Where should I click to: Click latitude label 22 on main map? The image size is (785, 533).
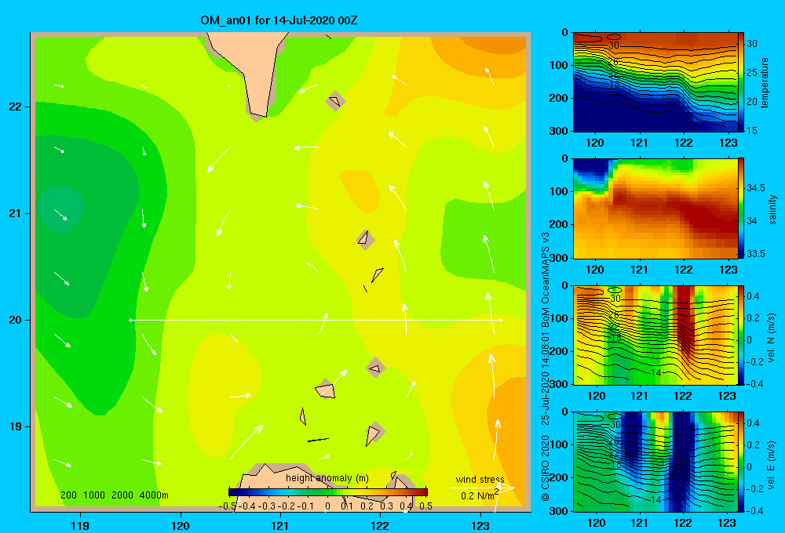pyautogui.click(x=16, y=107)
